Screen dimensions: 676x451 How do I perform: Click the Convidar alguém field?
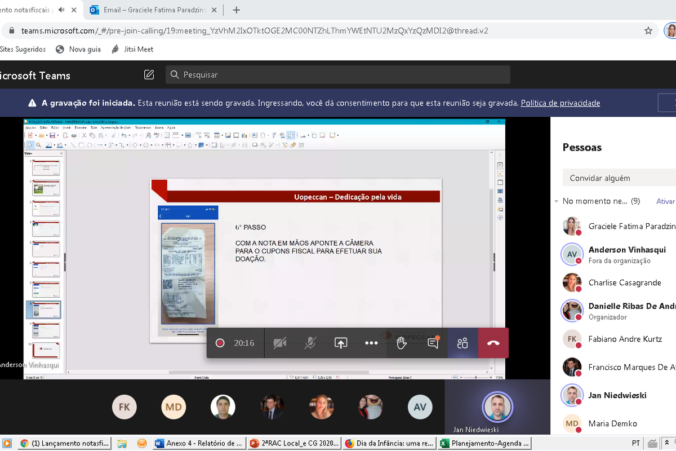click(x=620, y=178)
